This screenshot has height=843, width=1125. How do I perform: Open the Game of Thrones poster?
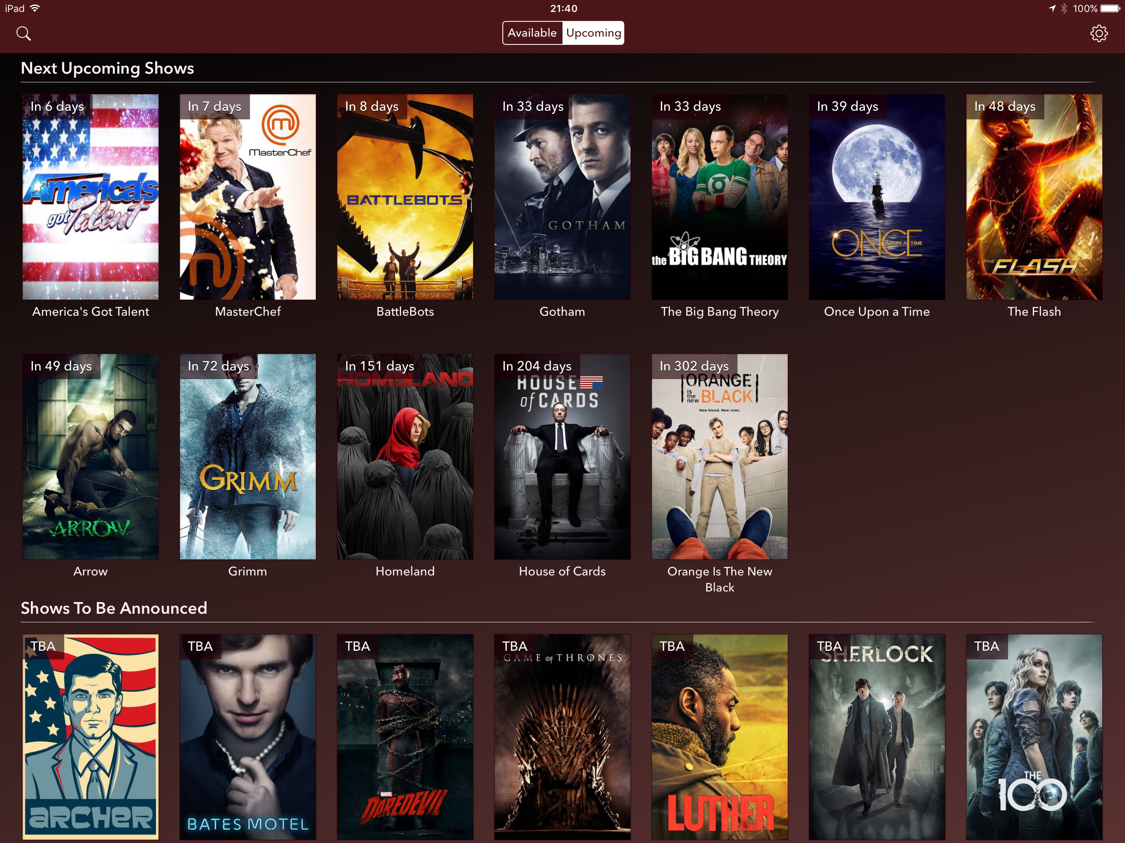tap(562, 737)
